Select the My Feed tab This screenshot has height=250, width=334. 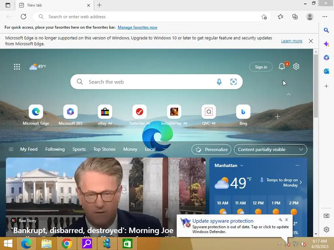[x=29, y=149]
